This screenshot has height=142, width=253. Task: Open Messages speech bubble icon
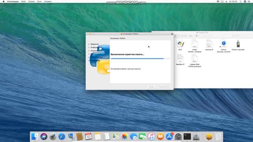[134, 136]
